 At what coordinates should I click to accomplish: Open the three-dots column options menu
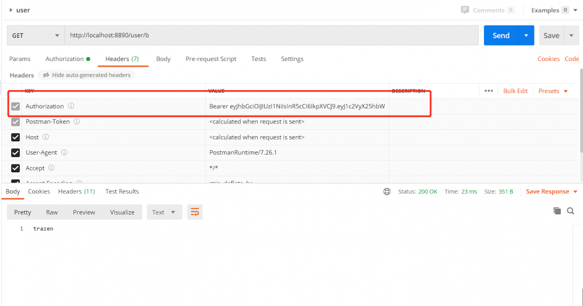(x=489, y=91)
